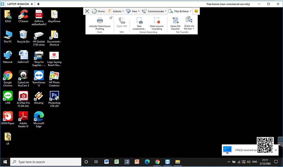Image resolution: width=283 pixels, height=167 pixels.
Task: Select the Documents - Shortcut icon
Action: click(54, 38)
